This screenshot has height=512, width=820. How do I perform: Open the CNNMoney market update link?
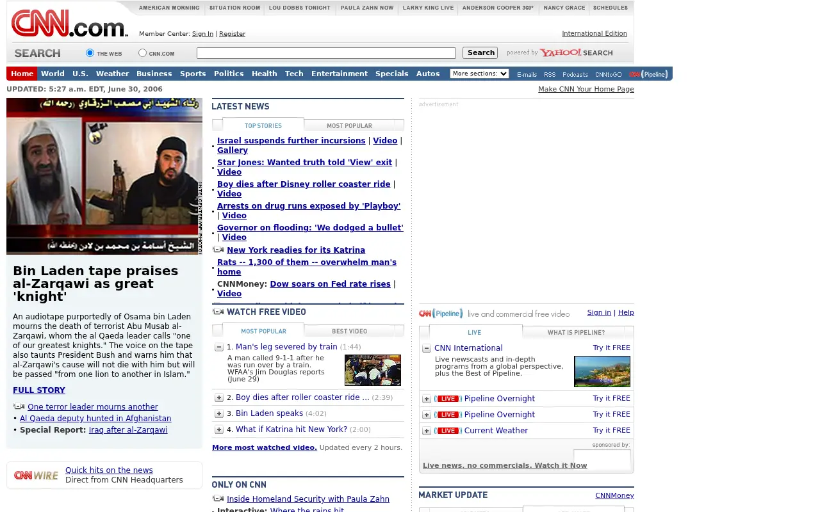coord(614,495)
